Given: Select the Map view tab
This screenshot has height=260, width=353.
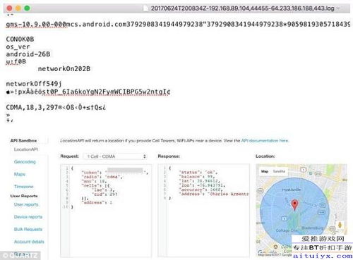Looking at the screenshot, I should click(x=265, y=171).
